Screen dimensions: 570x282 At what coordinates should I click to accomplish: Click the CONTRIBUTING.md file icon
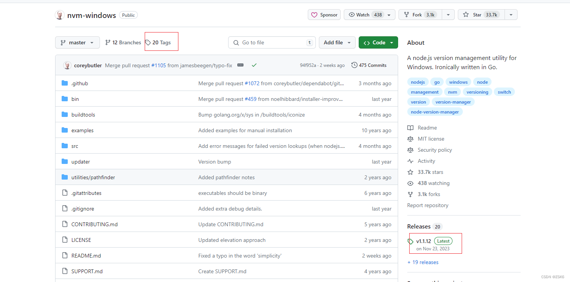tap(65, 224)
